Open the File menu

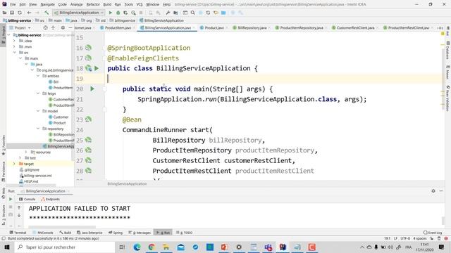[13, 4]
